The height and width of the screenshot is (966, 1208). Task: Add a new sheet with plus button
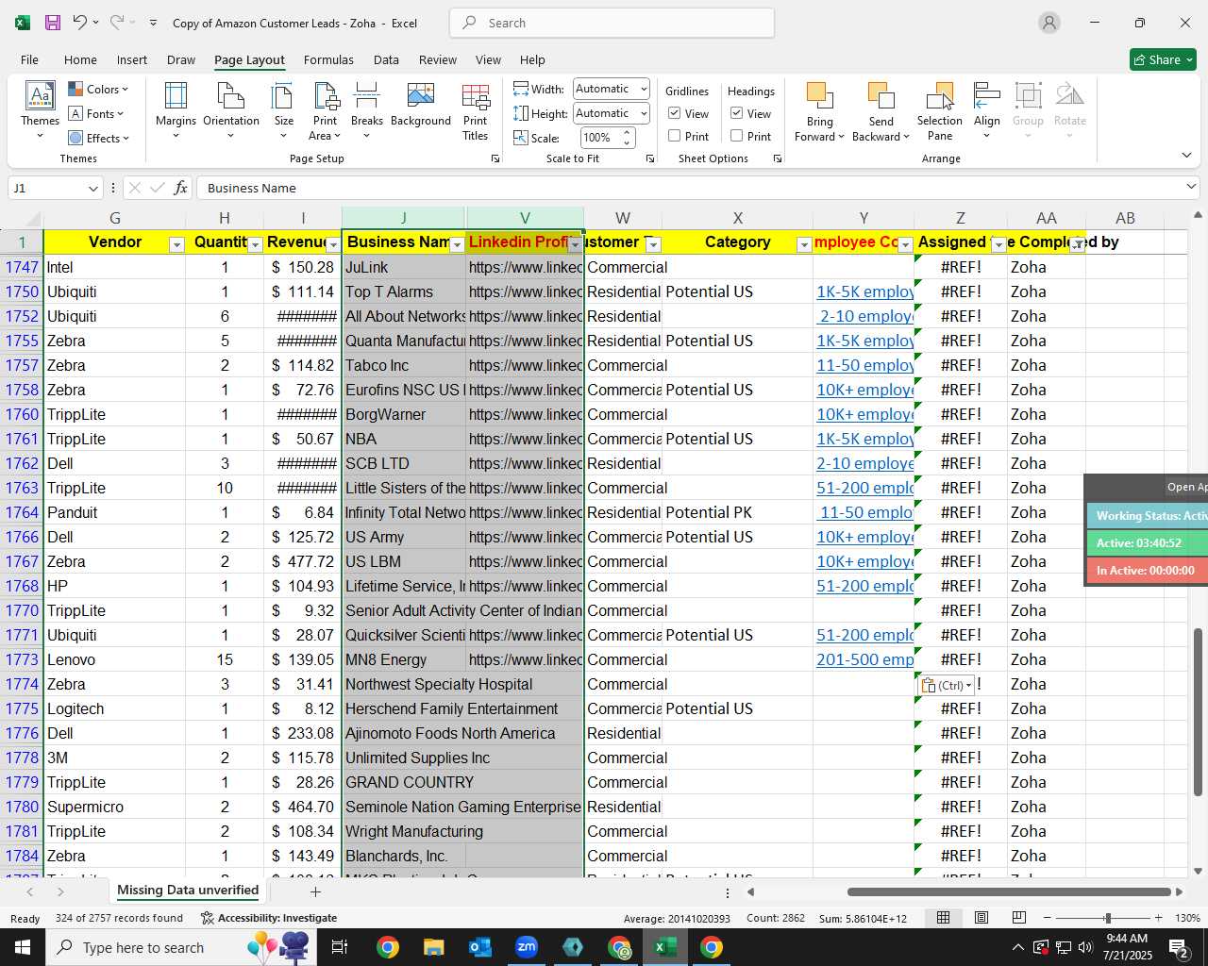[x=315, y=891]
